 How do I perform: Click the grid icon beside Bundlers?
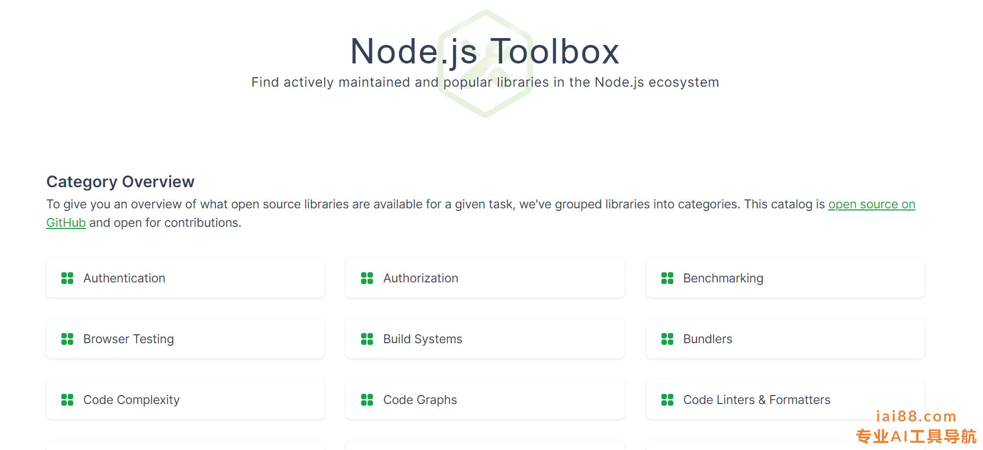[x=667, y=339]
